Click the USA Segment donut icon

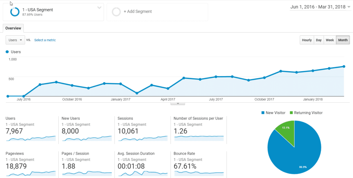[15, 12]
